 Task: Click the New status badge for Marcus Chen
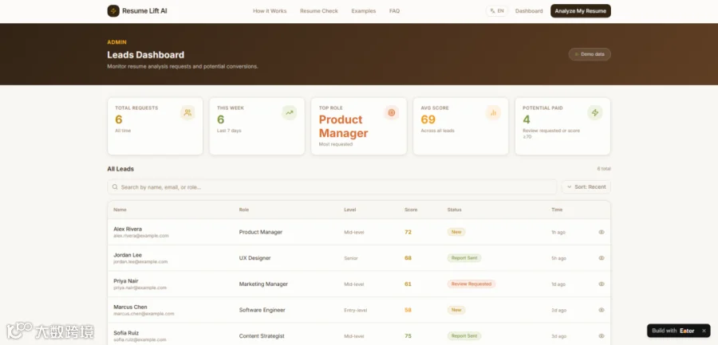(456, 310)
